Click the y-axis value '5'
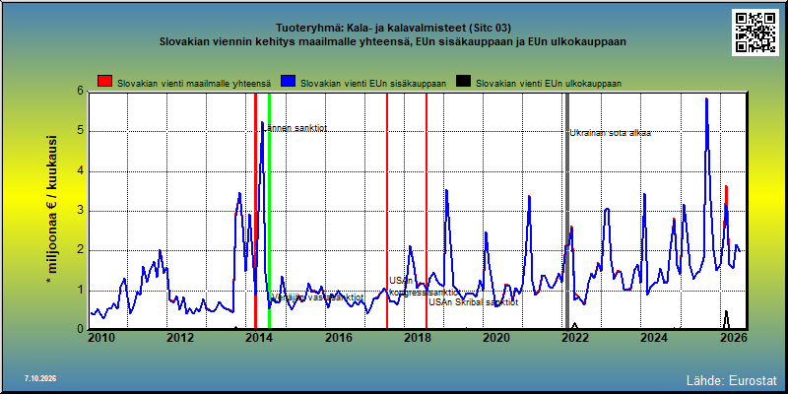This screenshot has height=394, width=788. 80,132
